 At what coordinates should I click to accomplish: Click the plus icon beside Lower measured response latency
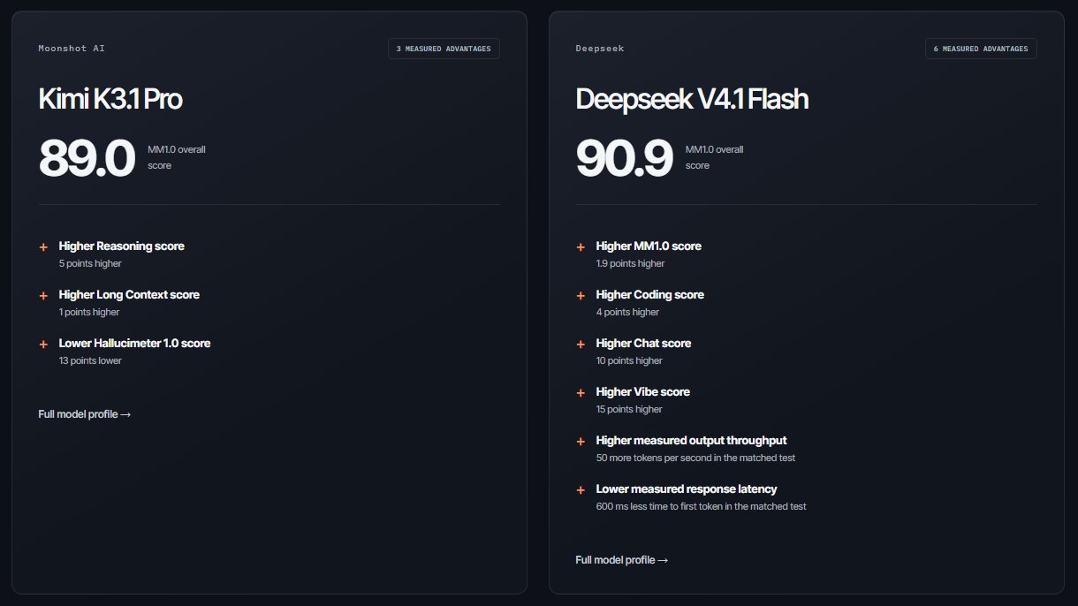pos(581,490)
